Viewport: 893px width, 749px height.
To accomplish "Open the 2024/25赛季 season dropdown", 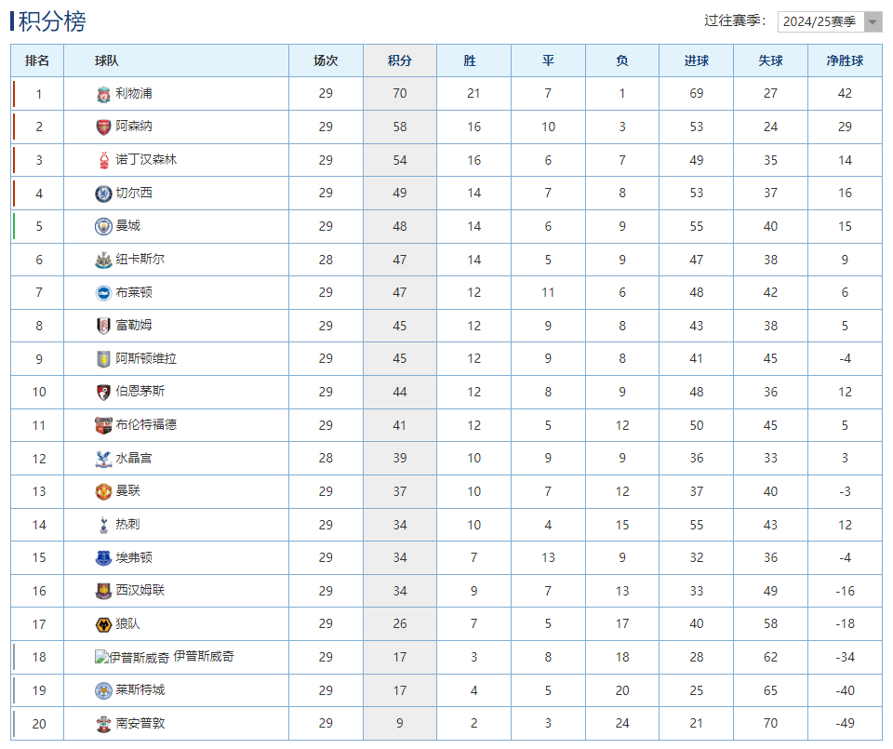I will (830, 21).
